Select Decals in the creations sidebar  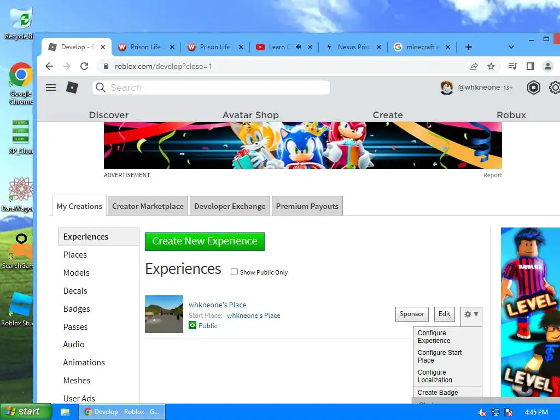point(75,291)
